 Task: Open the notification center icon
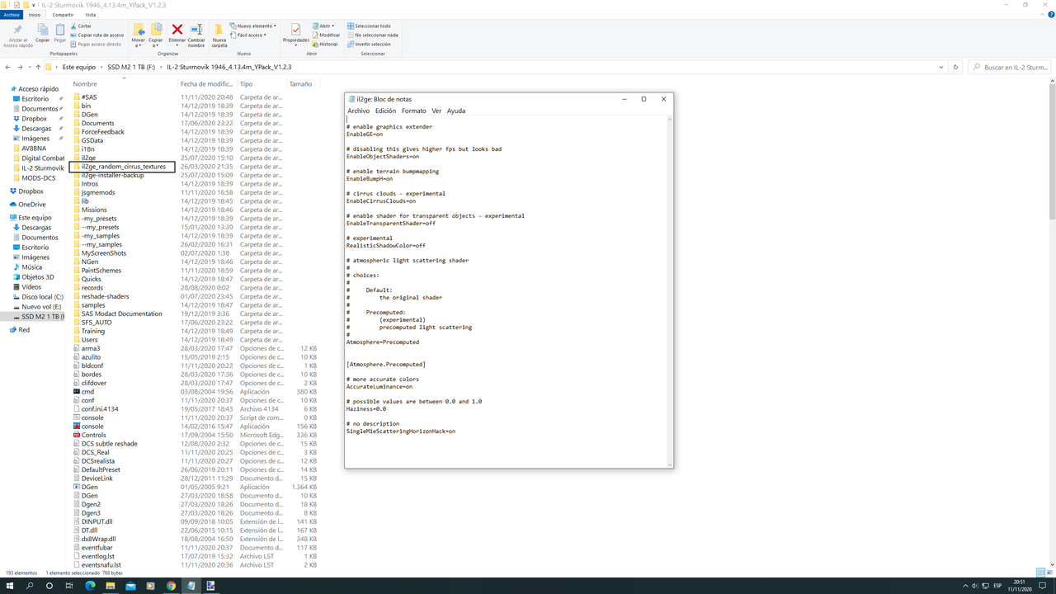point(1043,586)
